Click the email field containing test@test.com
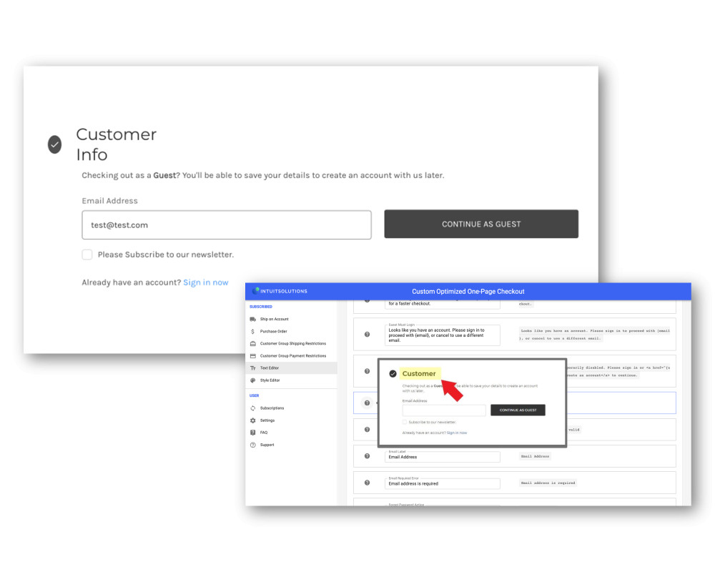The height and width of the screenshot is (572, 715). (x=227, y=225)
